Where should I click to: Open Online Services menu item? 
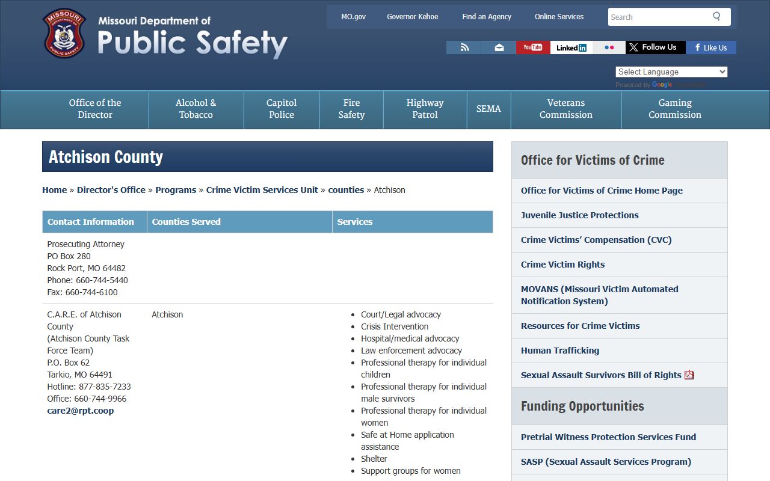coord(559,17)
